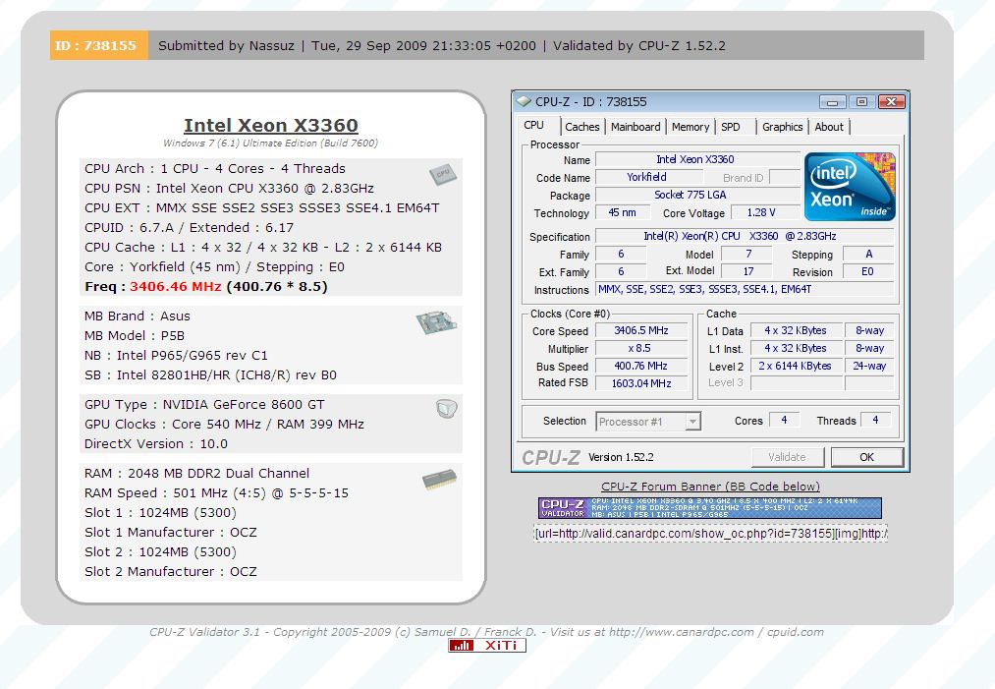
Task: Click the CPU chip icon in the CPU section
Action: pyautogui.click(x=442, y=174)
